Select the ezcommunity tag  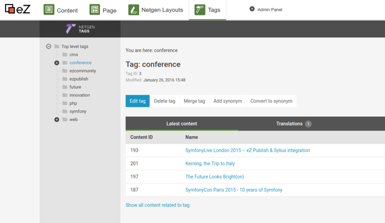pyautogui.click(x=83, y=71)
